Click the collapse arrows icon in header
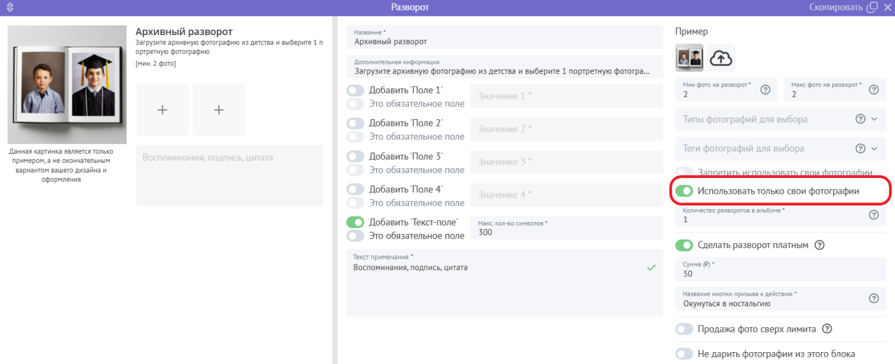The height and width of the screenshot is (364, 895). click(10, 7)
